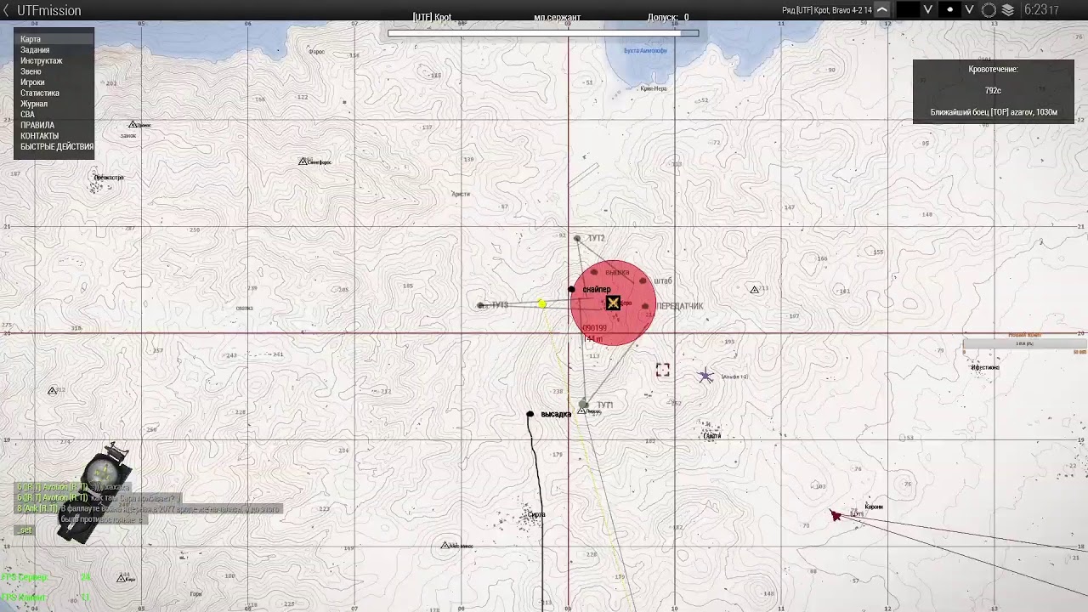Viewport: 1088px width, 612px height.
Task: Select the CBA menu entry
Action: [54, 114]
